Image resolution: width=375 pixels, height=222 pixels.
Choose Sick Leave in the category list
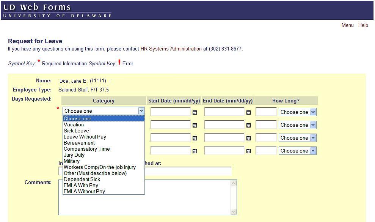[76, 131]
